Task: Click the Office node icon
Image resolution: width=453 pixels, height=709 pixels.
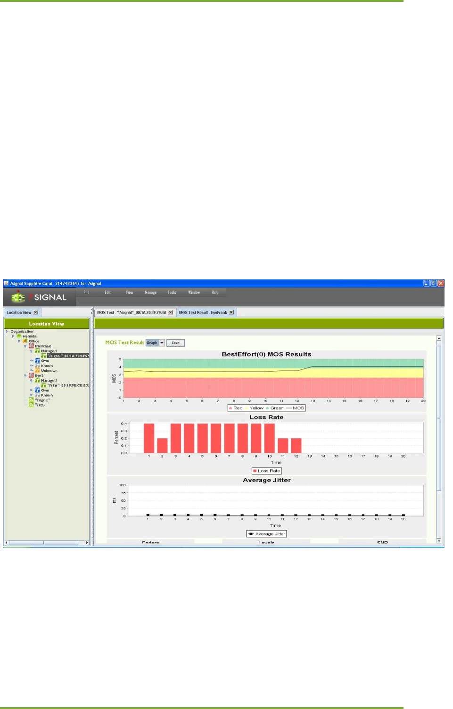Action: (25, 341)
